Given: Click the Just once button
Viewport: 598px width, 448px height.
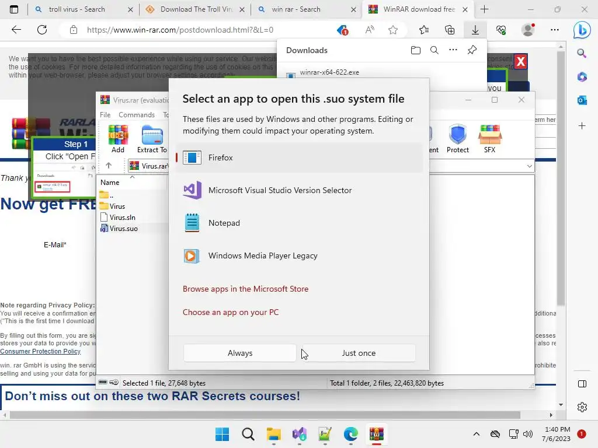Looking at the screenshot, I should [359, 353].
